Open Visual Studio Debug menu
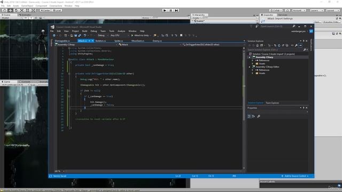Viewport: 342px width, 192px height. tap(94, 31)
